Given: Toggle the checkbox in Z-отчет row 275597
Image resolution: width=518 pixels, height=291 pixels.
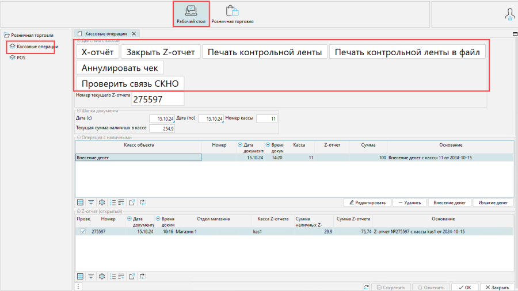Looking at the screenshot, I should point(83,231).
